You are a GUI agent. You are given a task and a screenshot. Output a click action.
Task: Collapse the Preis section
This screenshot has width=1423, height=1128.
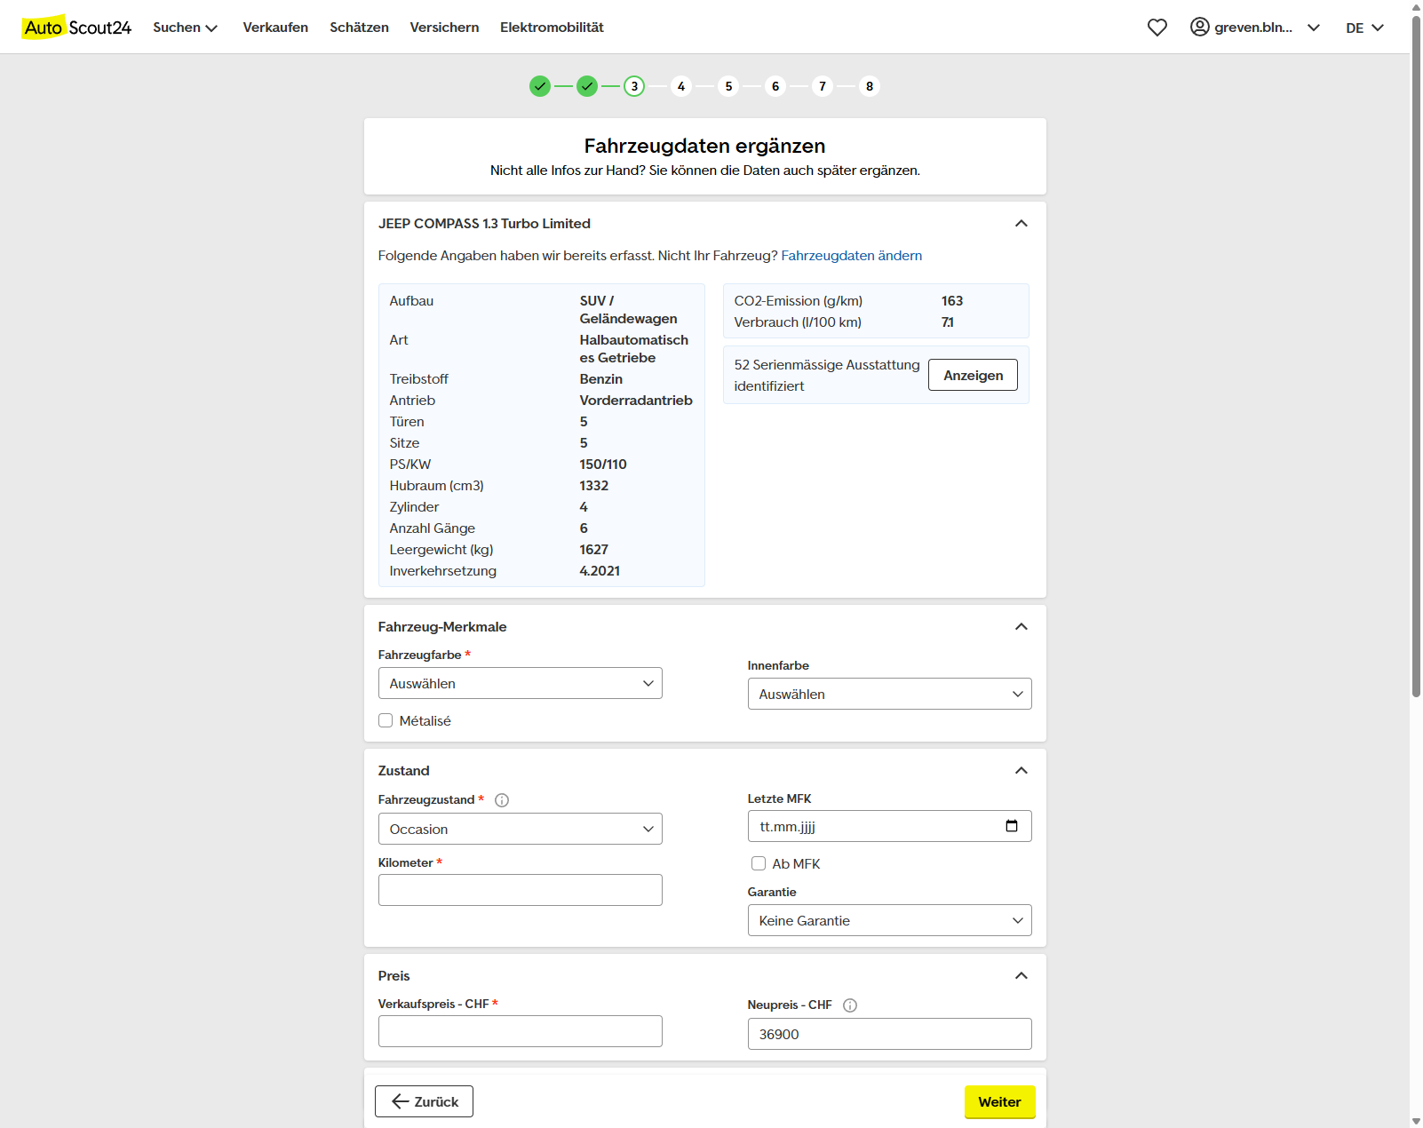coord(1022,976)
